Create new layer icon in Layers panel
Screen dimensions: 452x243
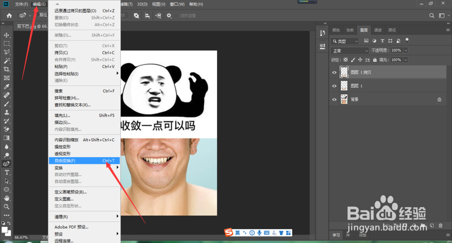pyautogui.click(x=432, y=226)
